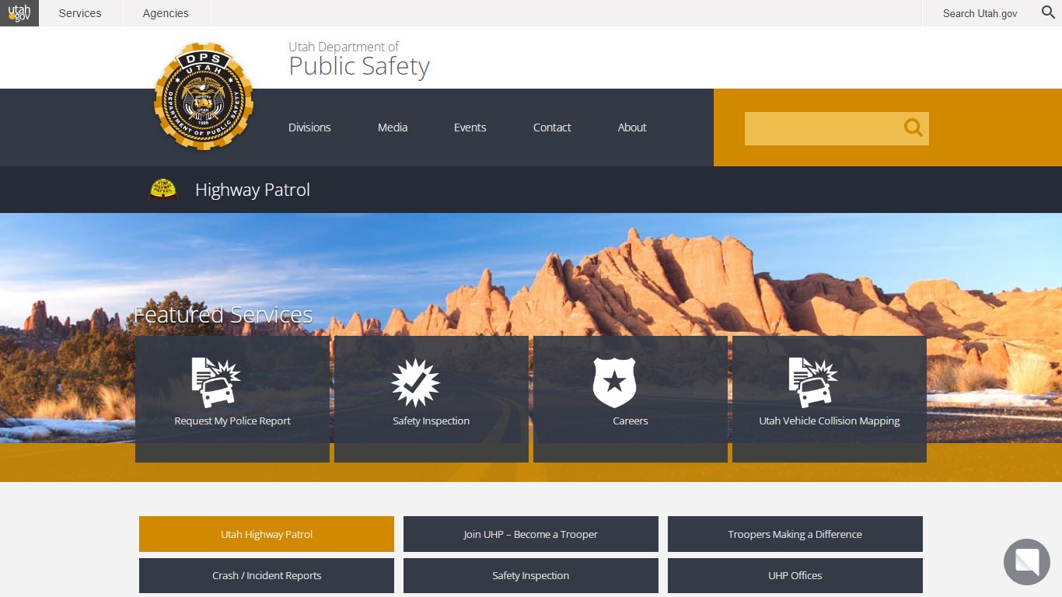Select the Utah Highway Patrol button
This screenshot has height=597, width=1062.
click(267, 534)
